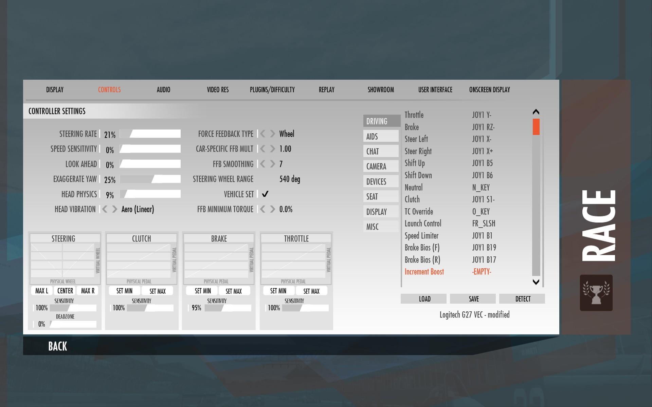Adjust the Steering sensitivity slider
The width and height of the screenshot is (652, 407).
(73, 308)
